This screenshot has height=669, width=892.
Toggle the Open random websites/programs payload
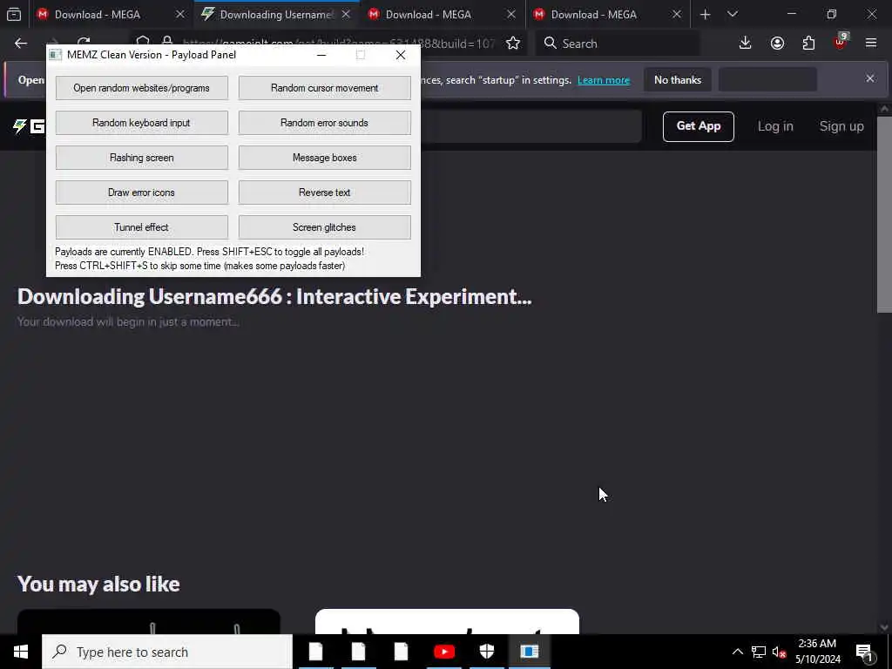pyautogui.click(x=142, y=88)
